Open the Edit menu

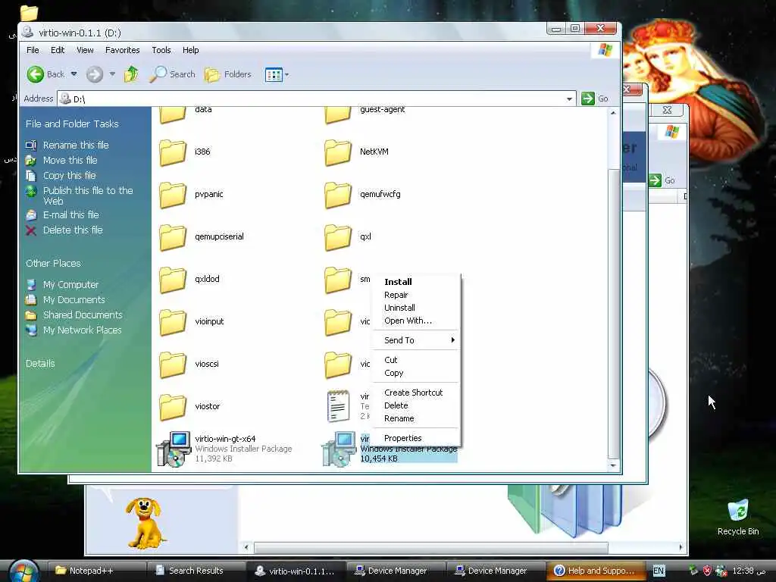[58, 50]
